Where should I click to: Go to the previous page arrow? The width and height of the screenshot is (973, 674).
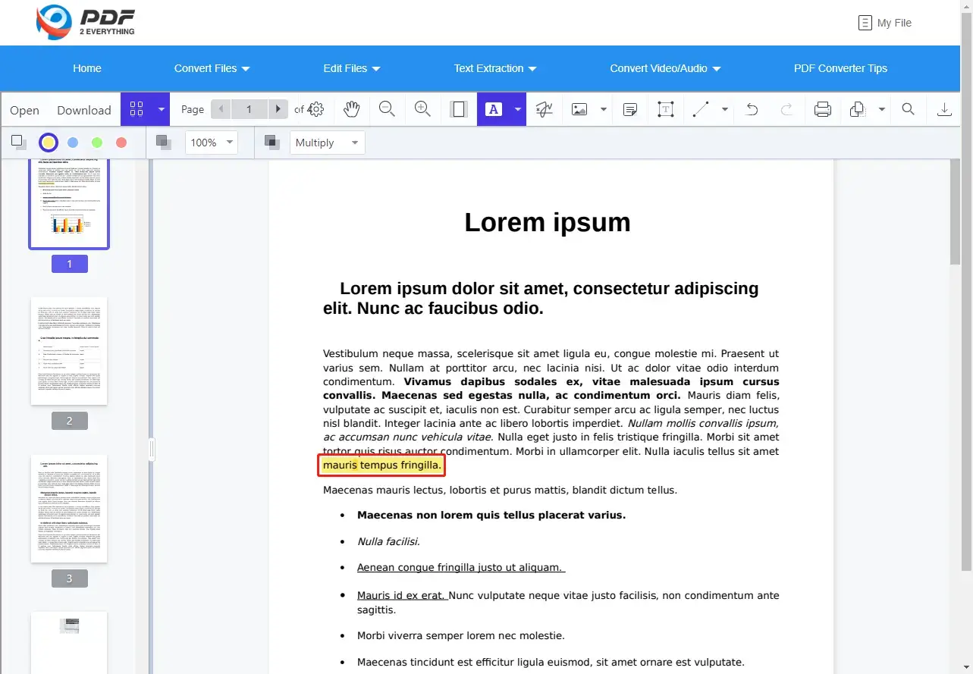point(221,109)
